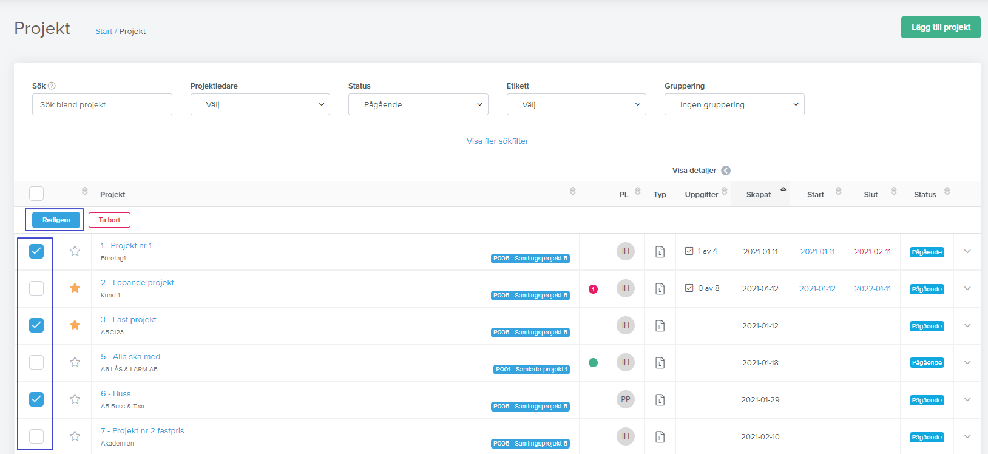This screenshot has width=988, height=454.
Task: Click the Lägg till projekt button
Action: pyautogui.click(x=941, y=27)
